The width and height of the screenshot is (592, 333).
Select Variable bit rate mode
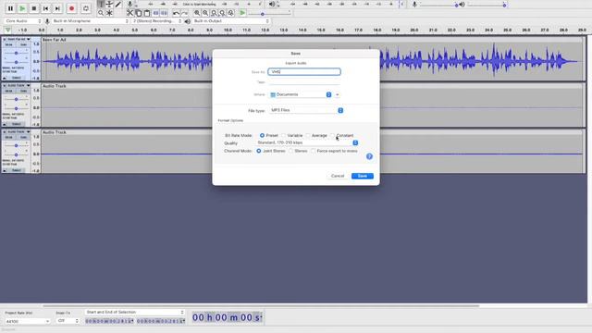[284, 136]
